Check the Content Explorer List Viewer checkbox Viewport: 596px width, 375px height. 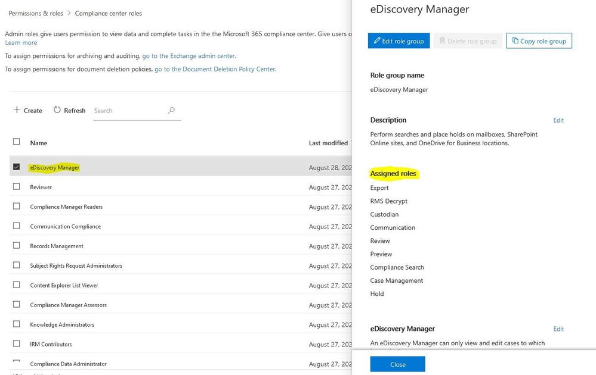tap(16, 285)
